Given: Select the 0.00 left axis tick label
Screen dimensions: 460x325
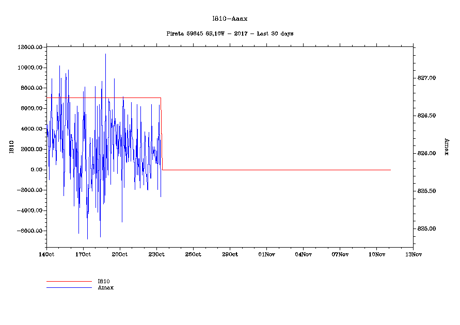Looking at the screenshot, I should 35,170.
